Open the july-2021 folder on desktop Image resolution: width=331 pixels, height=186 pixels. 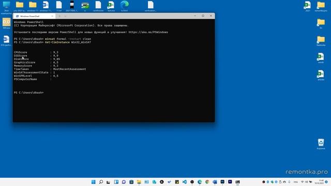(x=20, y=6)
